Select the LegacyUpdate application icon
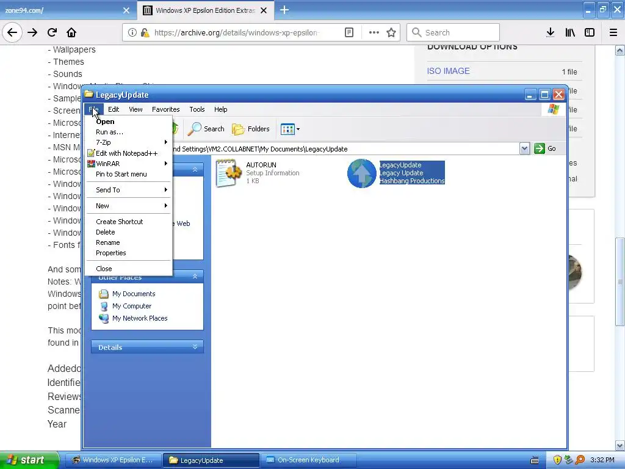Image resolution: width=625 pixels, height=469 pixels. 361,173
